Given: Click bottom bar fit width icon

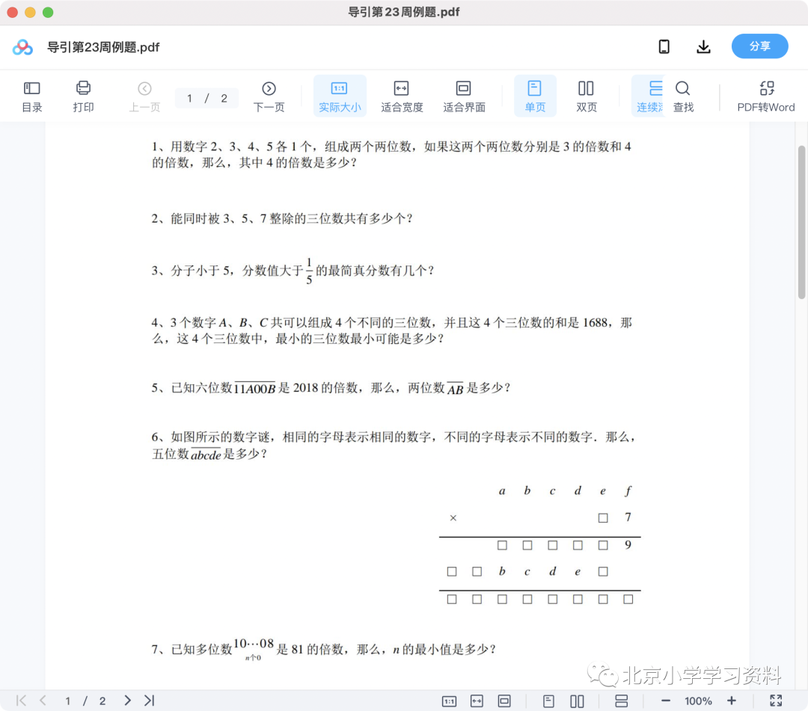Looking at the screenshot, I should pyautogui.click(x=477, y=701).
